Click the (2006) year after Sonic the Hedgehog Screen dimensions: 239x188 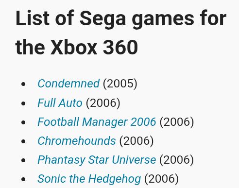click(x=161, y=179)
